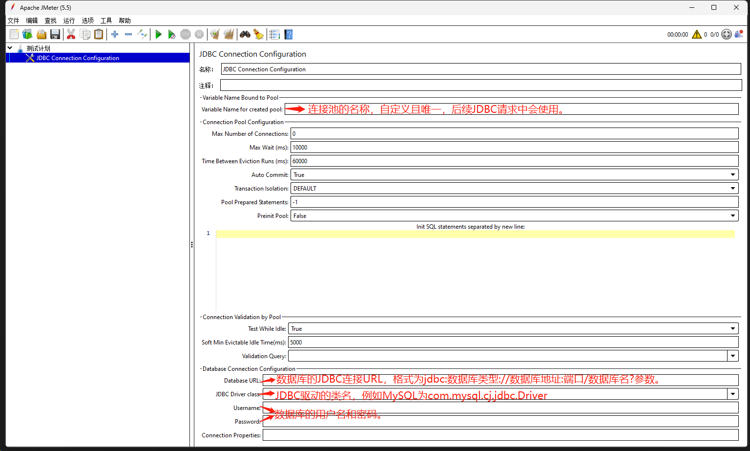750x451 pixels.
Task: Click the running threads gear icon
Action: (727, 34)
